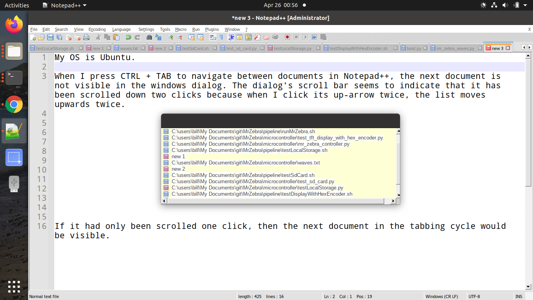Click the switcher dialog's horizontal scrollbar left arrow
Screen dimensions: 533x300
[165, 201]
